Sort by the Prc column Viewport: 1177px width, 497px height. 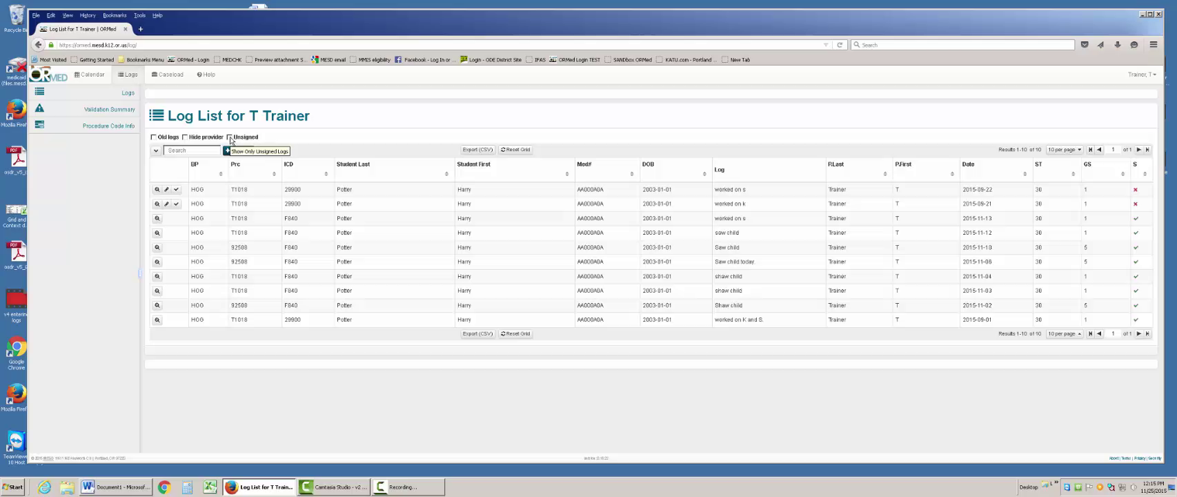(254, 169)
